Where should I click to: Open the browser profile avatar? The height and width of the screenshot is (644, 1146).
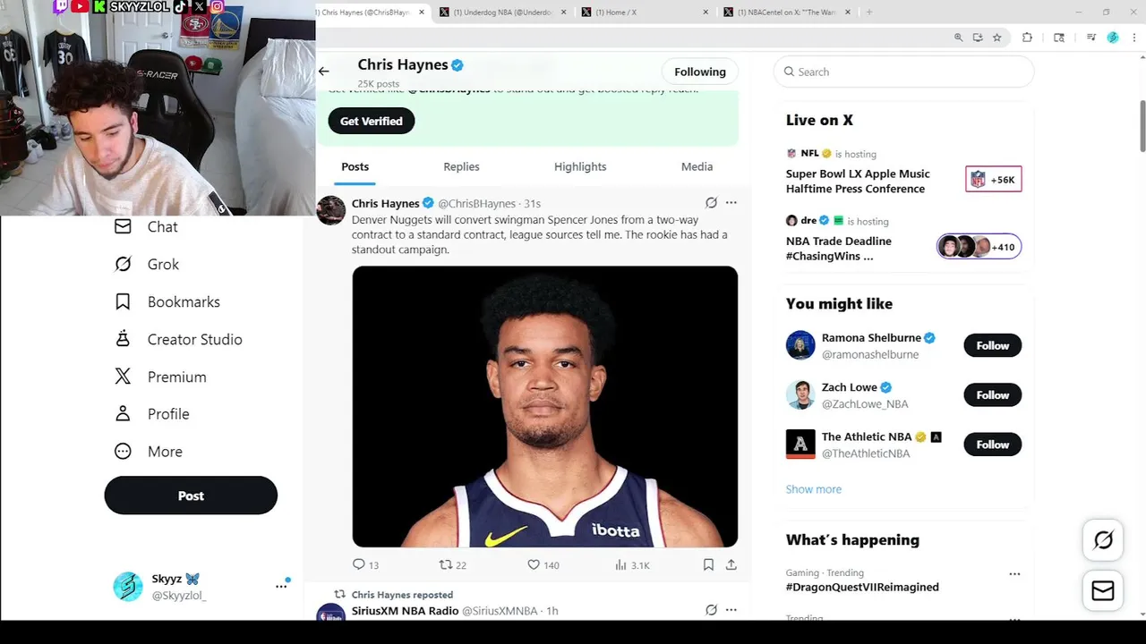pos(1113,38)
